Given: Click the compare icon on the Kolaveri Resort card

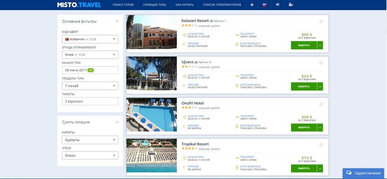Looking at the screenshot, I should [321, 21].
